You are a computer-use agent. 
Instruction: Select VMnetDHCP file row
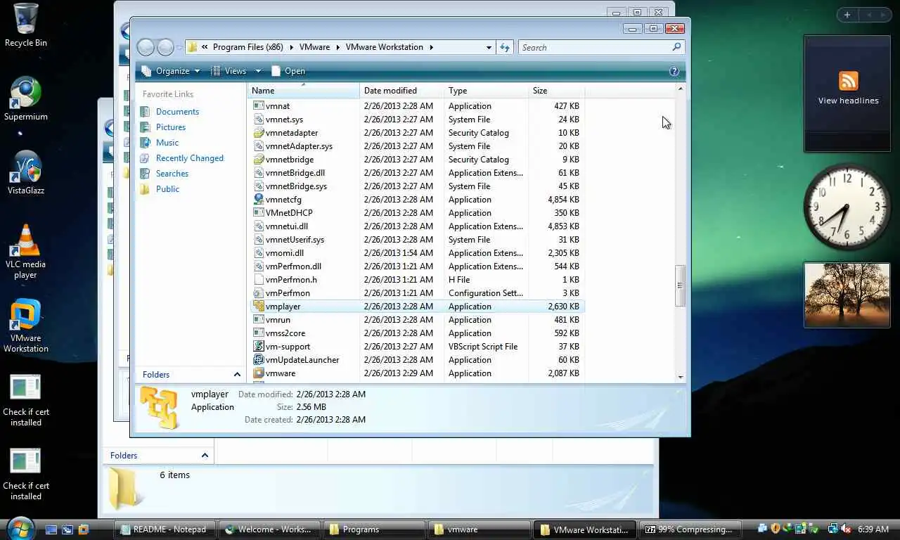tap(417, 213)
